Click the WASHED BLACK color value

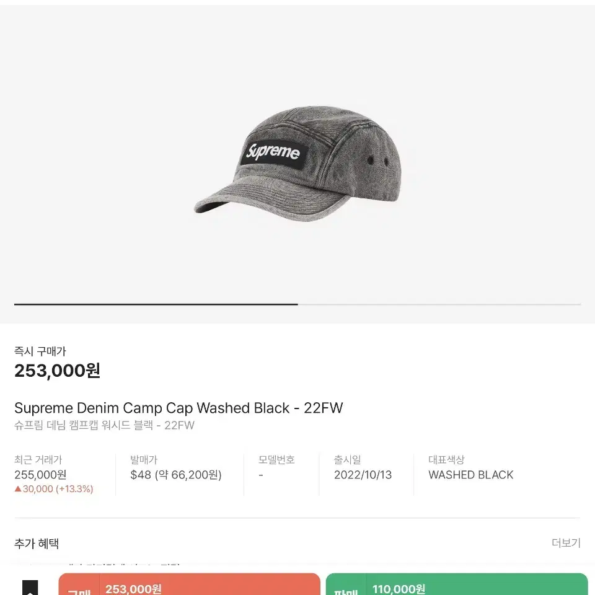pyautogui.click(x=470, y=475)
